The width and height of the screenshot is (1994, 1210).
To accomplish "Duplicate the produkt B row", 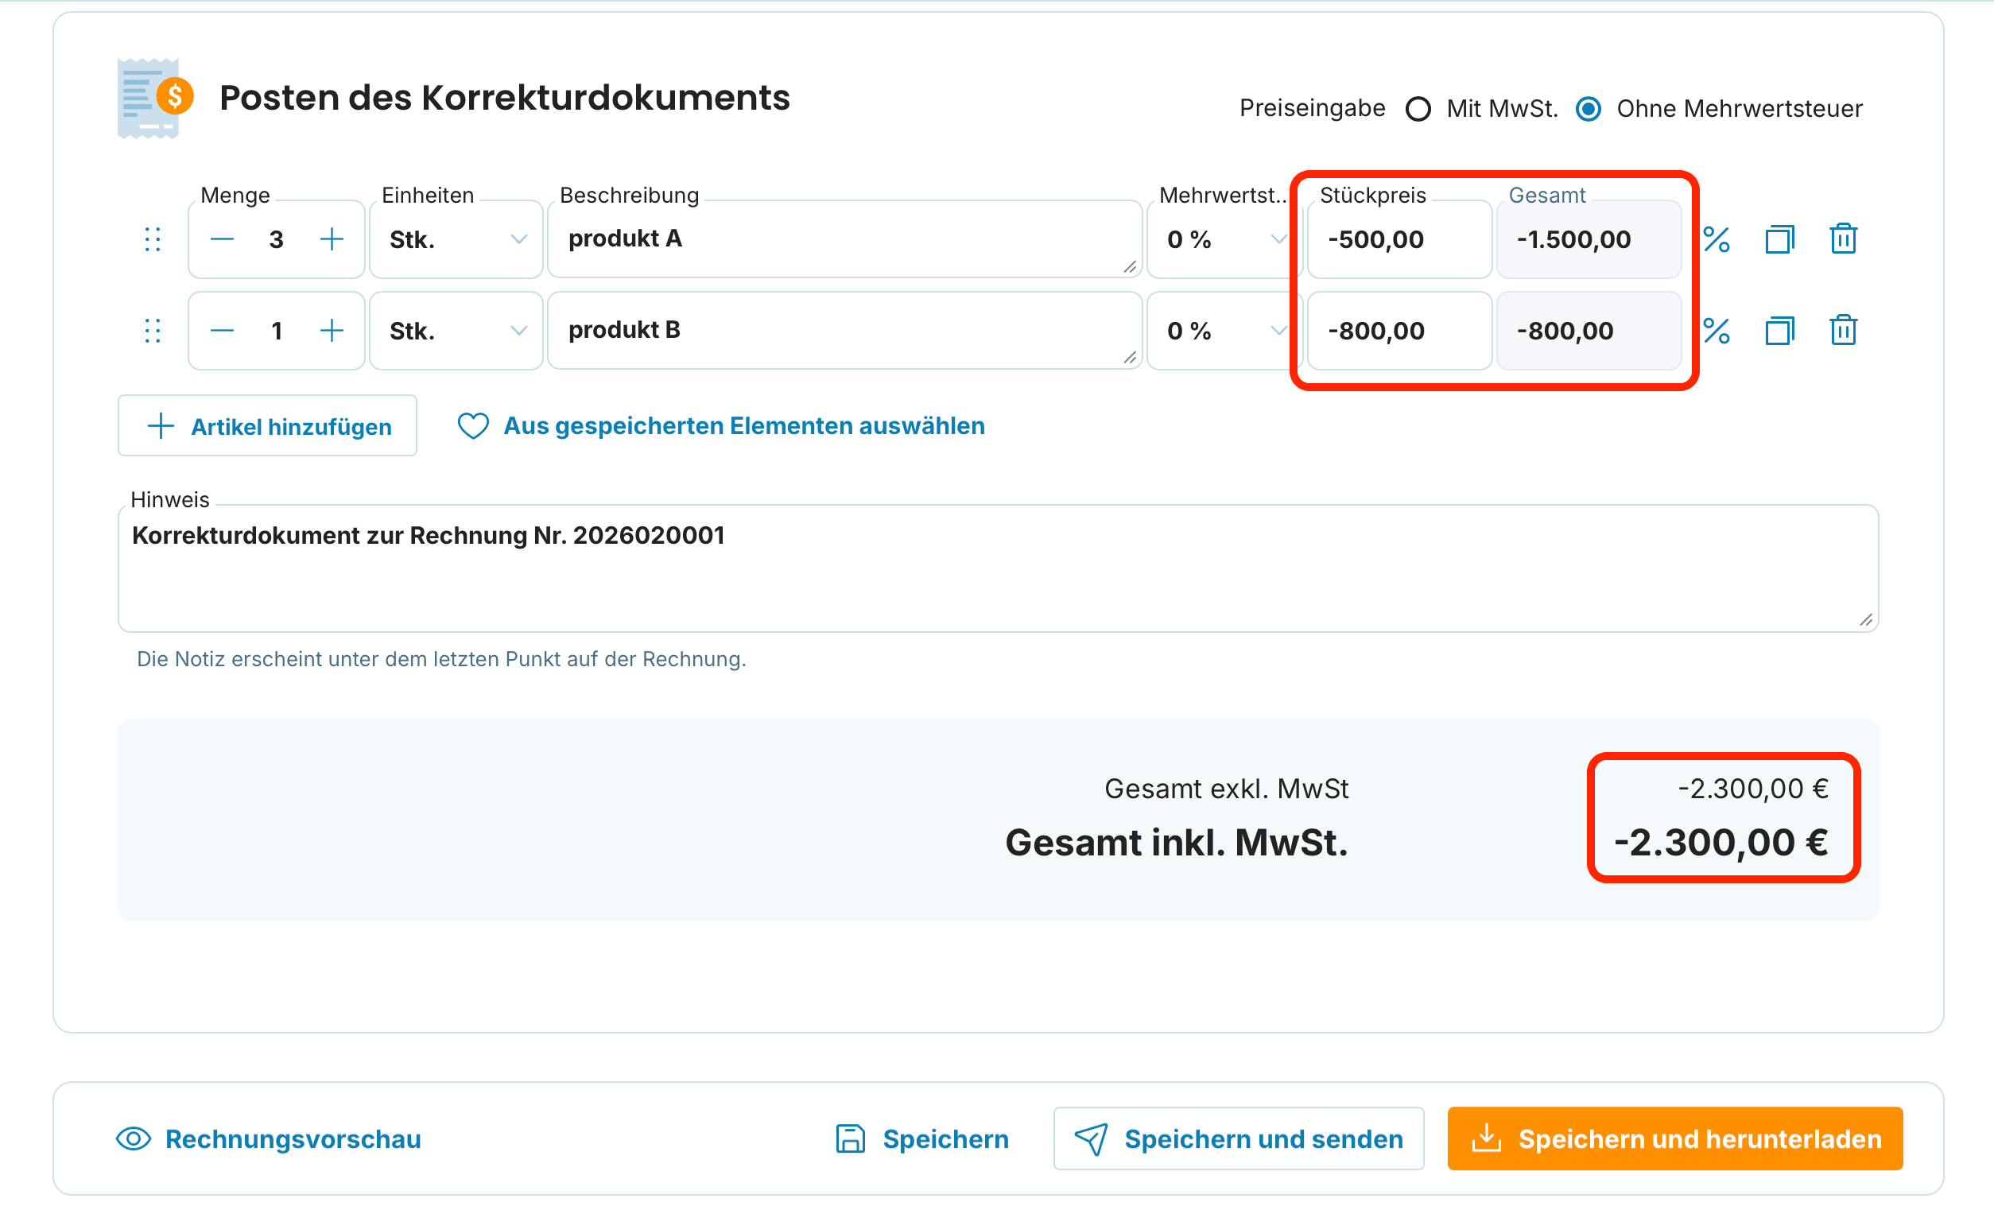I will point(1779,331).
